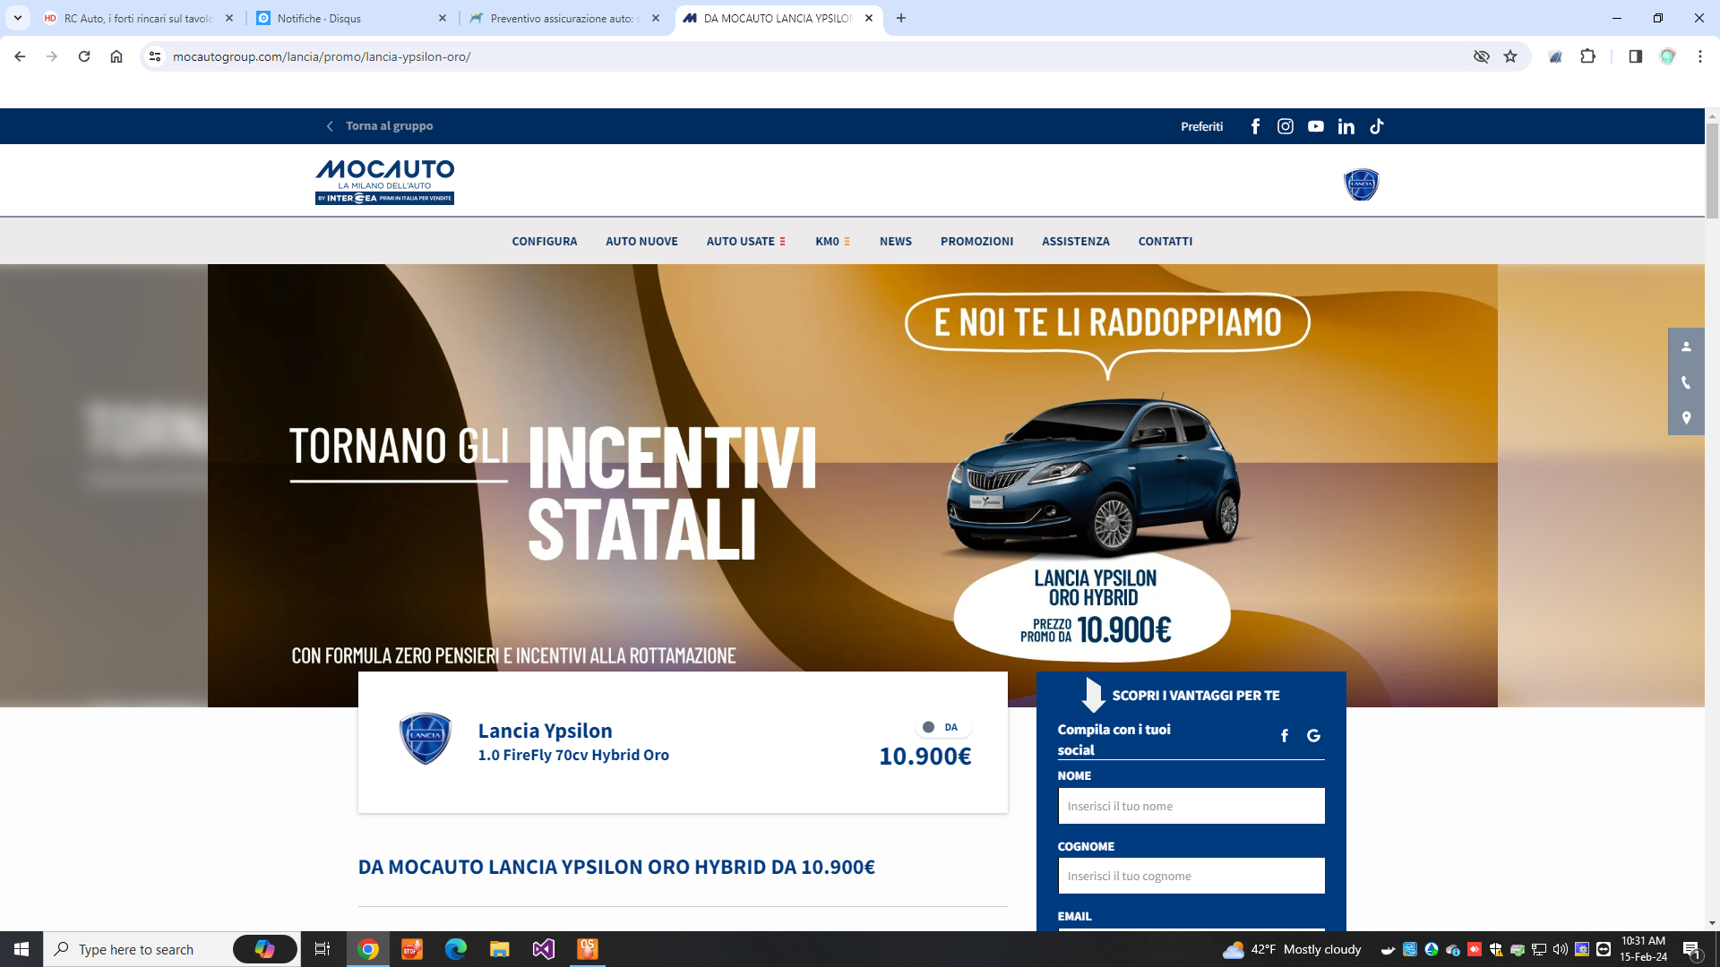Go to ASSISTENZA page
The width and height of the screenshot is (1720, 967).
click(1076, 242)
